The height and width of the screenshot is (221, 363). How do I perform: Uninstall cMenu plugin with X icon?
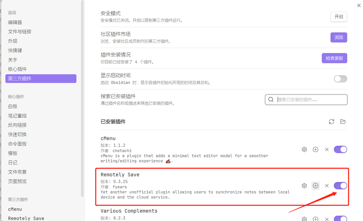pos(327,150)
